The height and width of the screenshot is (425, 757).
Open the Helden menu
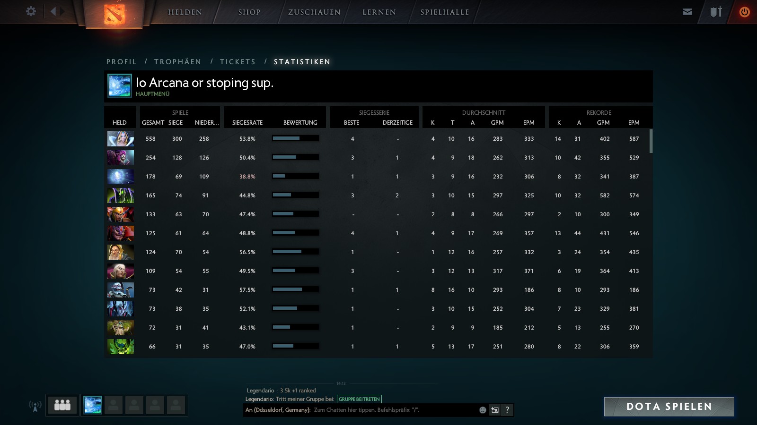click(x=185, y=12)
